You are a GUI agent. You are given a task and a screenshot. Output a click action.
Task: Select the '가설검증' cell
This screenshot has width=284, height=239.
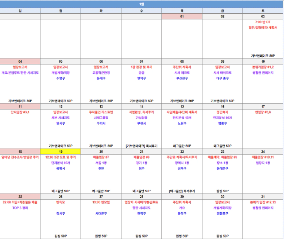click(x=141, y=118)
